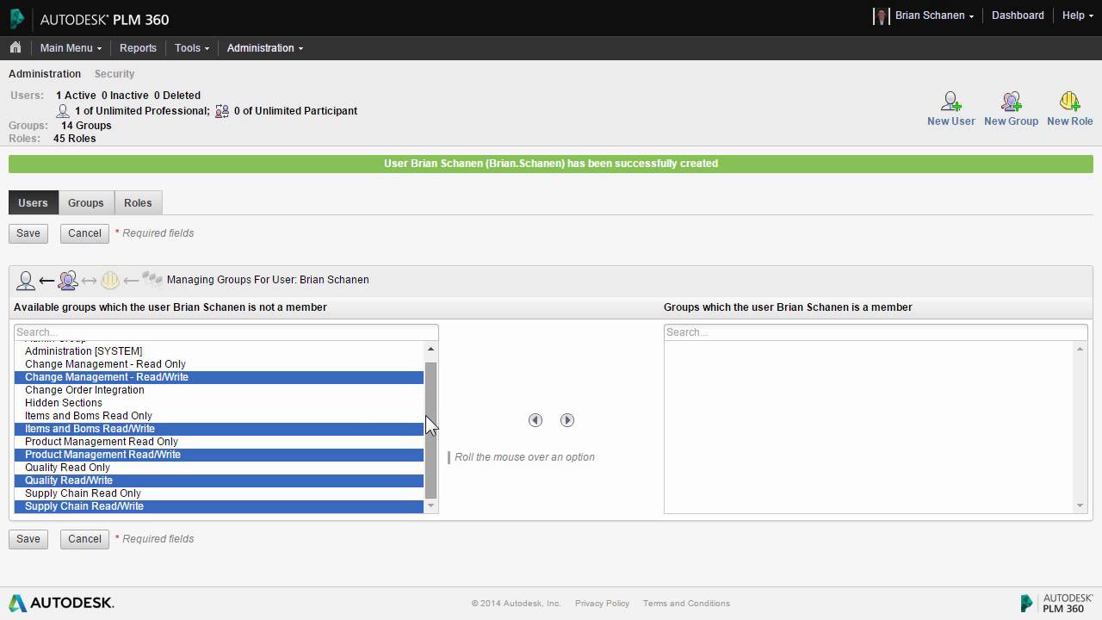The image size is (1102, 620).
Task: Click Professional user license icon
Action: click(x=63, y=111)
